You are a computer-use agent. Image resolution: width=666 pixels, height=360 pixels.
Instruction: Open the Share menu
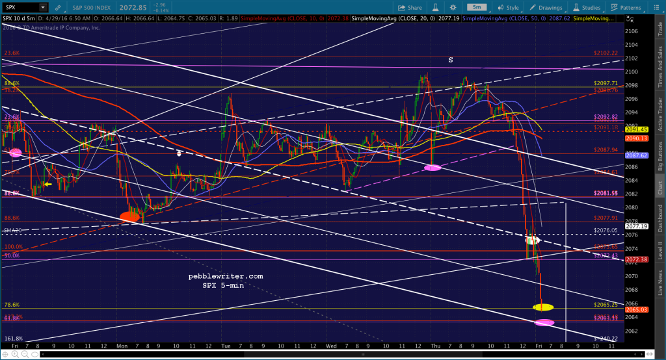pos(410,8)
